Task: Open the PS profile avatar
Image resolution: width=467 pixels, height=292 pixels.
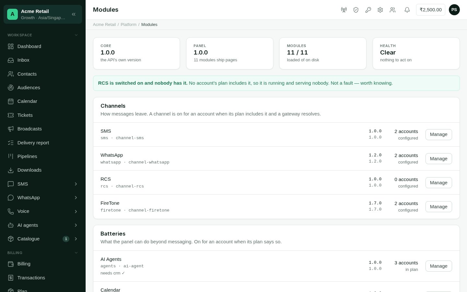Action: (x=454, y=10)
